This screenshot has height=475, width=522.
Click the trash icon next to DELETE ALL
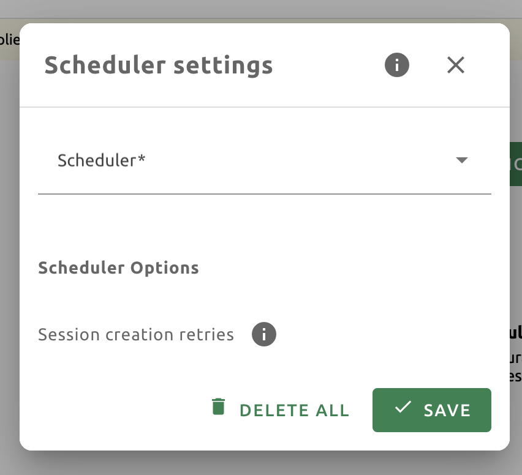point(218,406)
